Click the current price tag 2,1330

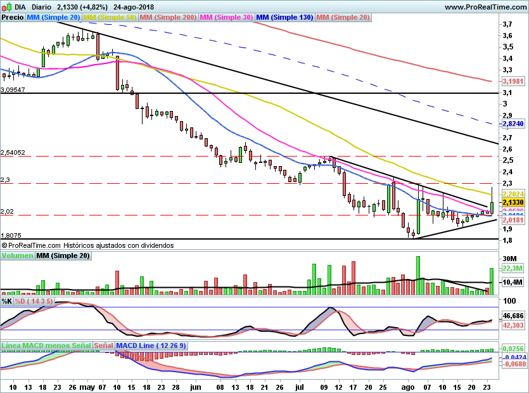(513, 202)
